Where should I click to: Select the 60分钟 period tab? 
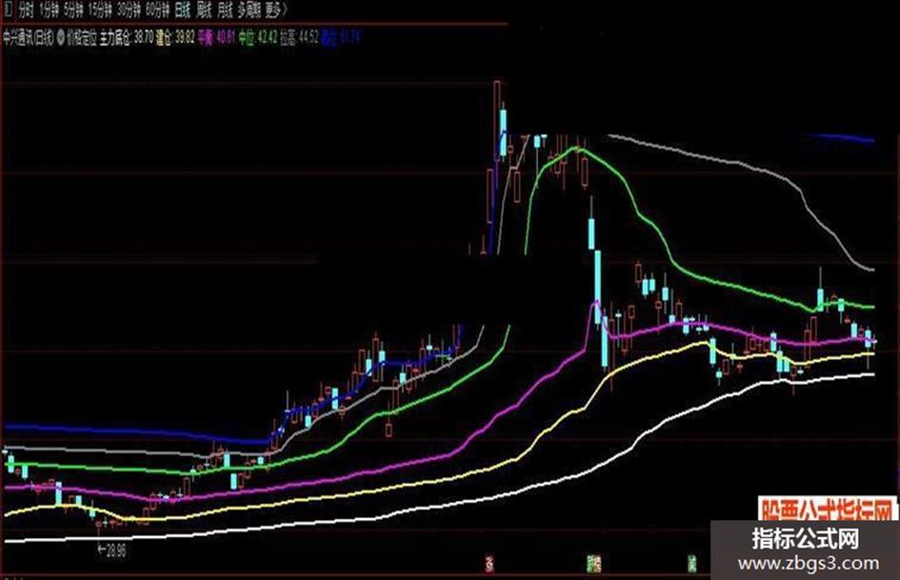coord(157,10)
